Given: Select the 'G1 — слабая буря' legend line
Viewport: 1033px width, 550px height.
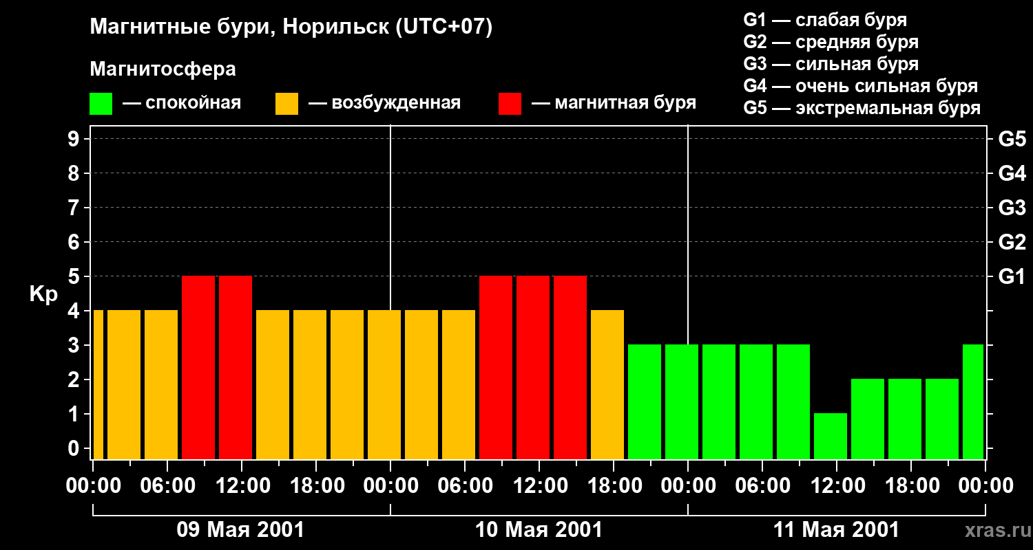Looking at the screenshot, I should tap(825, 20).
